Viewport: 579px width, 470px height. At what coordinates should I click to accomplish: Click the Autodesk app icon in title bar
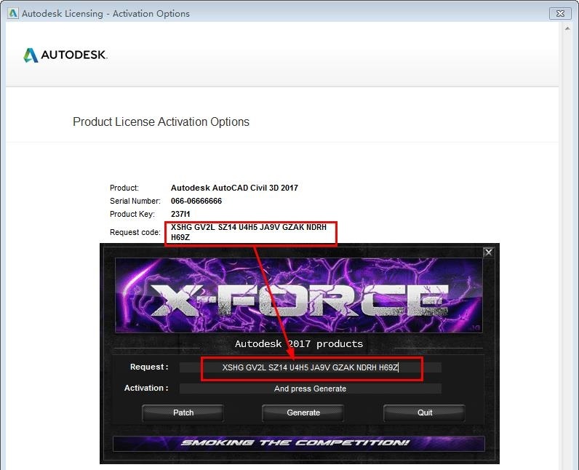pos(13,13)
